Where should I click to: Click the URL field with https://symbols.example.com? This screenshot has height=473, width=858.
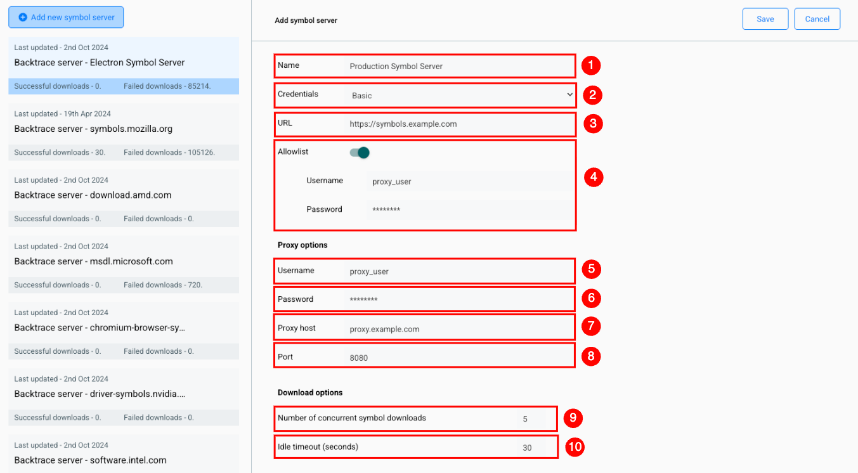pos(459,124)
